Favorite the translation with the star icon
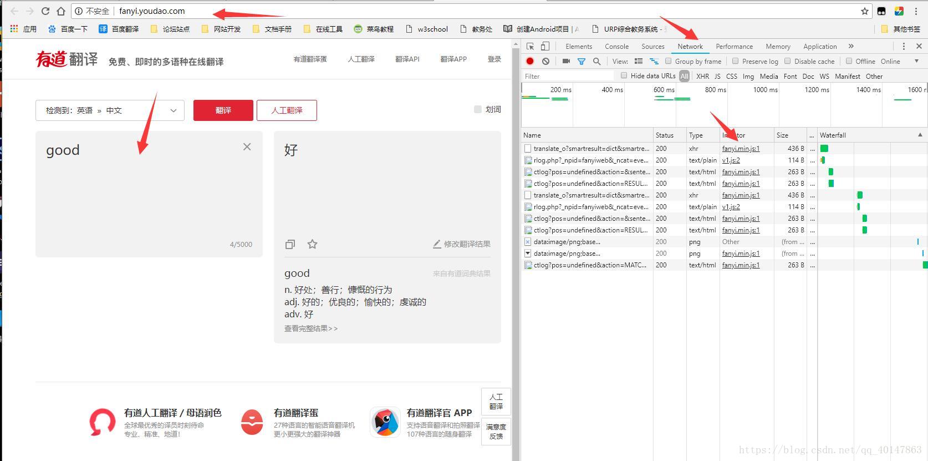 312,244
